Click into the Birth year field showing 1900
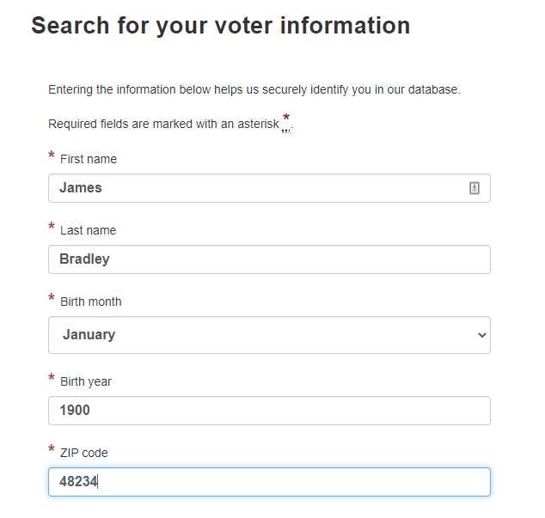Viewport: 545px width, 518px height. [x=269, y=411]
